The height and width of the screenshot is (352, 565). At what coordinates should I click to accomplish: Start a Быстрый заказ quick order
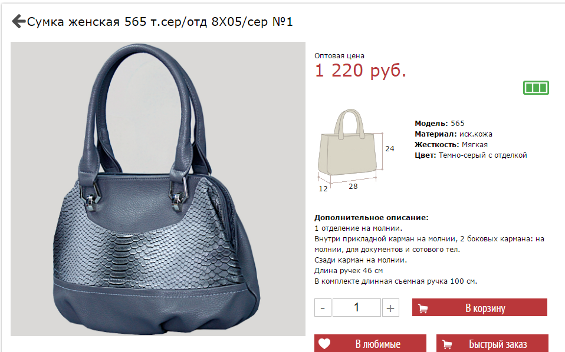tap(492, 343)
